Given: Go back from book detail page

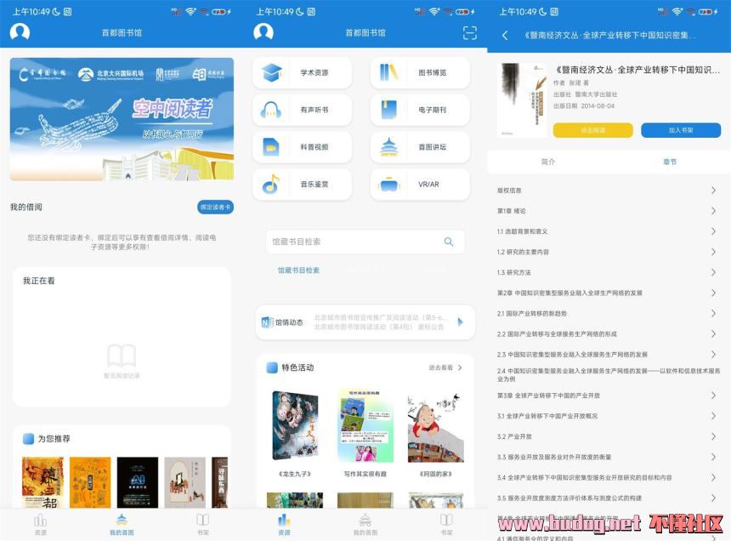Looking at the screenshot, I should [x=505, y=35].
